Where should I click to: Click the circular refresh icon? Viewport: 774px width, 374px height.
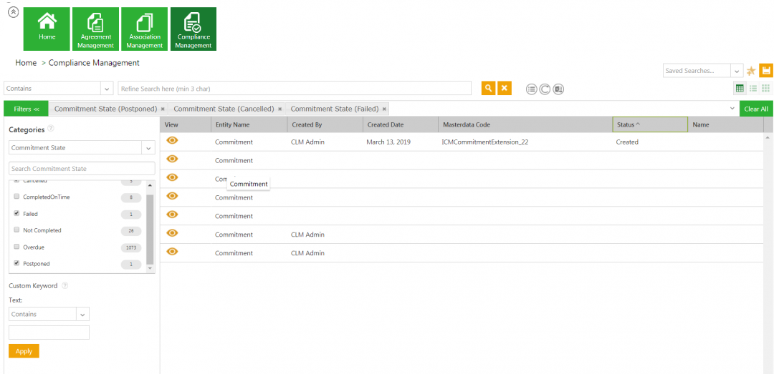545,89
